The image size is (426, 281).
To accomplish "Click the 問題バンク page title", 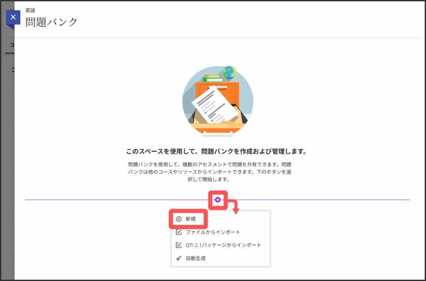I will pyautogui.click(x=52, y=22).
